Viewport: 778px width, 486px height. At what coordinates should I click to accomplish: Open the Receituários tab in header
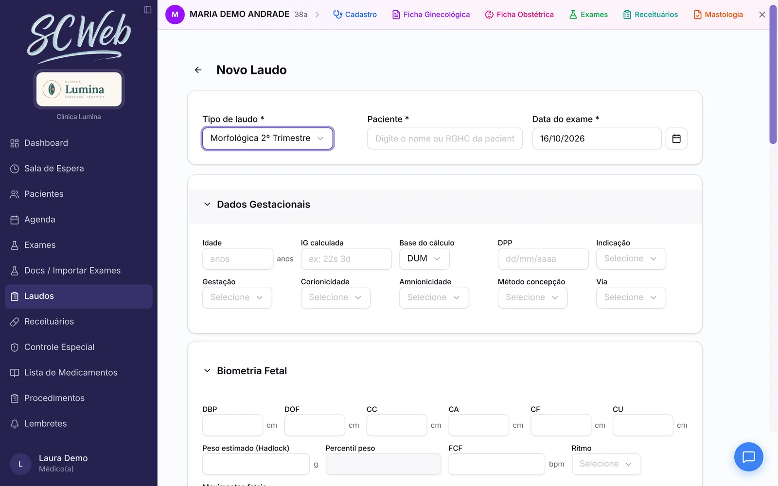click(651, 15)
